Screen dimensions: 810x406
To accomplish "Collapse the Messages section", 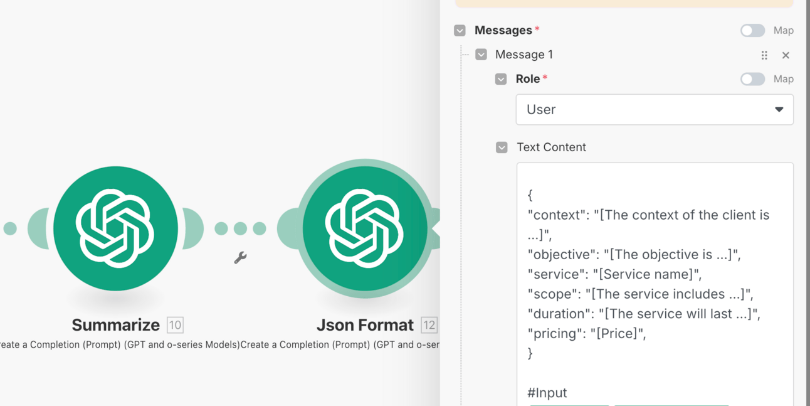I will pyautogui.click(x=460, y=30).
